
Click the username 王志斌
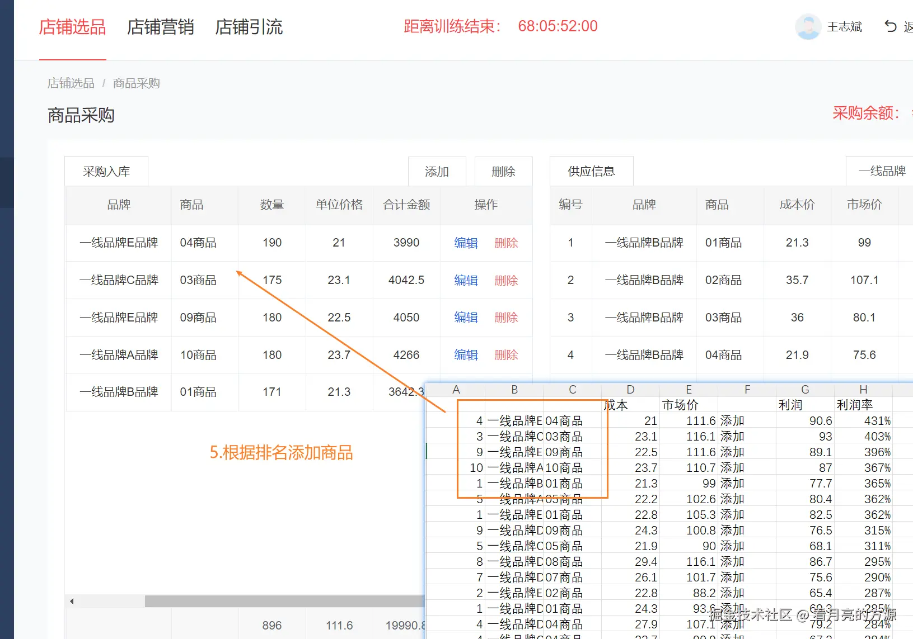(x=845, y=27)
